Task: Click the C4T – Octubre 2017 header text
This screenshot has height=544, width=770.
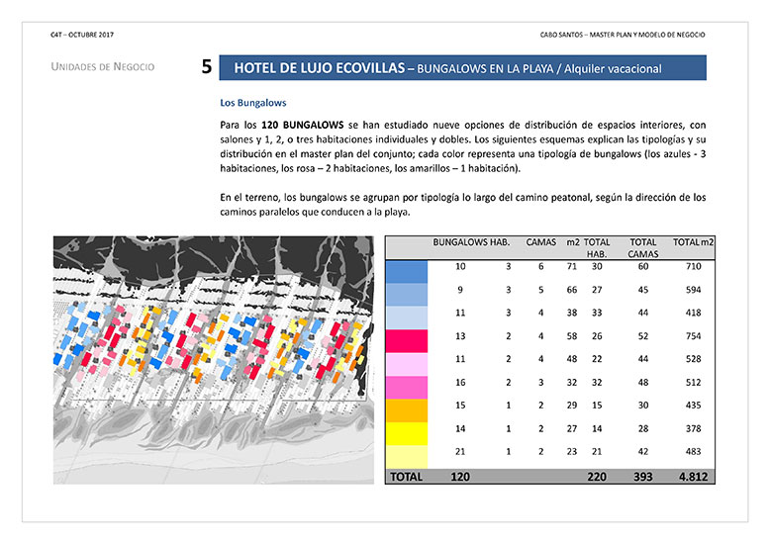Action: (83, 34)
